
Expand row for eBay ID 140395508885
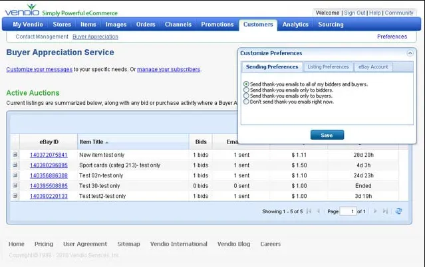click(x=15, y=185)
